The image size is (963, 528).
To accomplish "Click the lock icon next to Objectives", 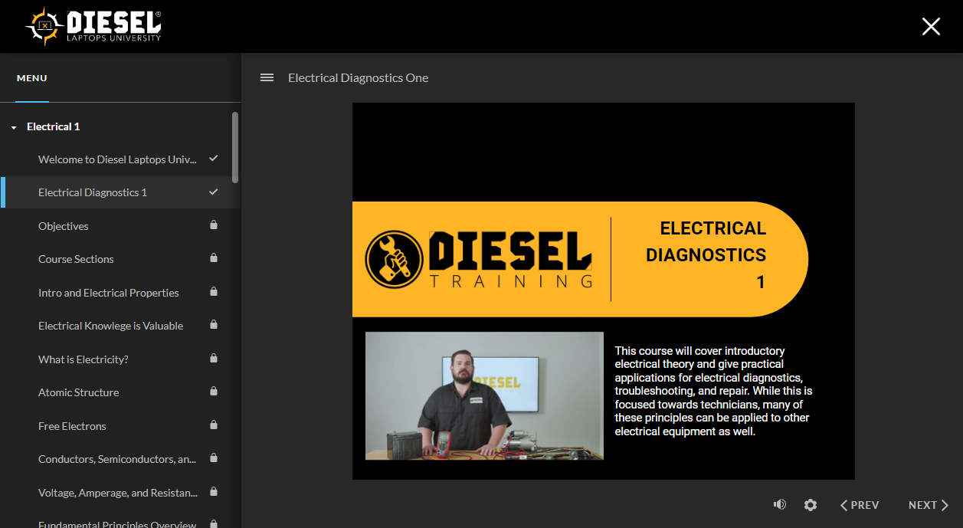I will (214, 225).
